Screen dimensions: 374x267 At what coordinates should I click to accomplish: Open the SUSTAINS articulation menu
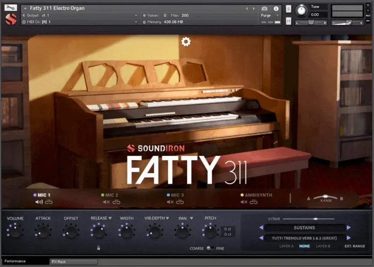tap(305, 228)
